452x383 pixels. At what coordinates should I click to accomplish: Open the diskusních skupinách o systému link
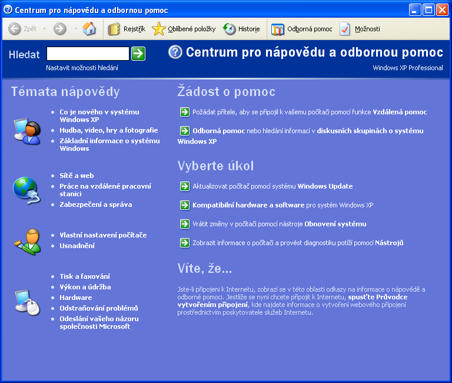(x=370, y=131)
